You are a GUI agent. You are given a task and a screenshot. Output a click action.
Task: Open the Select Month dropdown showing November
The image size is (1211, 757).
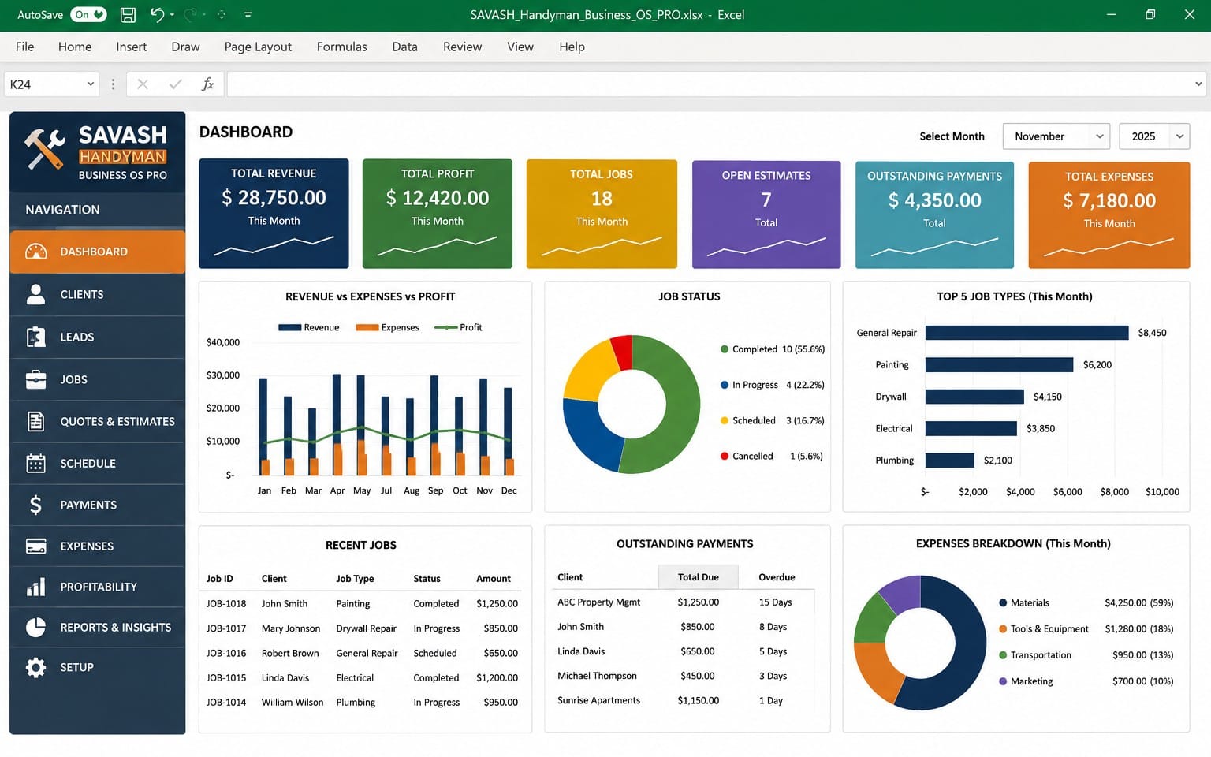(1056, 136)
